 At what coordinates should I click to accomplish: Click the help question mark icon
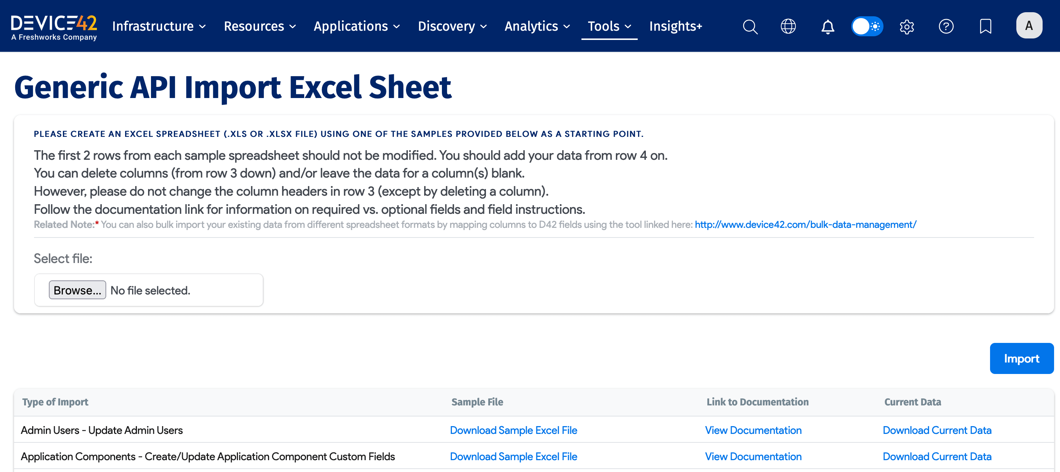click(x=946, y=26)
